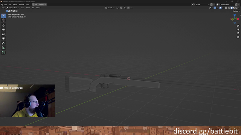Viewport: 241px width, 135px height.
Task: Set selection mode to new selection
Action: click(x=7, y=11)
